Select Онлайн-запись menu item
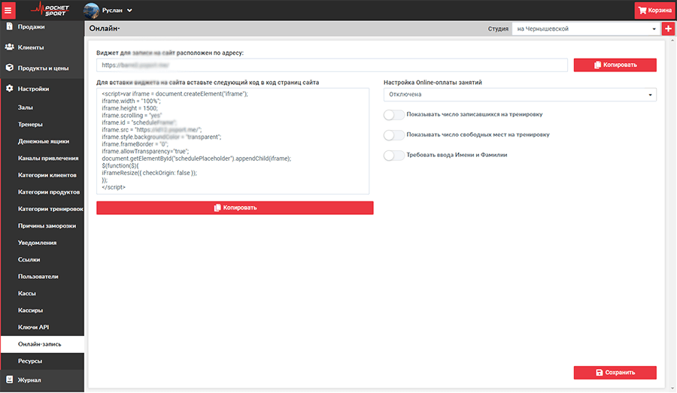The image size is (677, 393). click(42, 344)
